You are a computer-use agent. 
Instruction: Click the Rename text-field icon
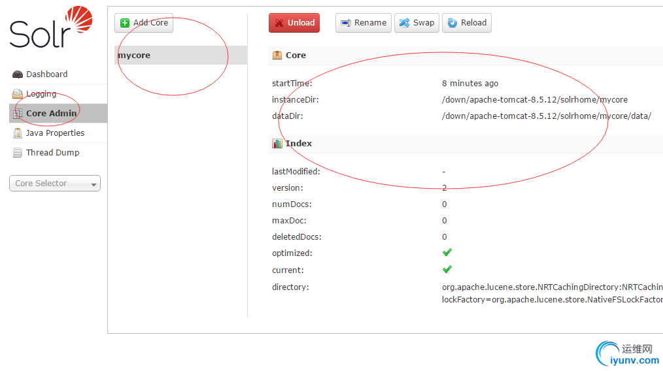click(x=346, y=23)
